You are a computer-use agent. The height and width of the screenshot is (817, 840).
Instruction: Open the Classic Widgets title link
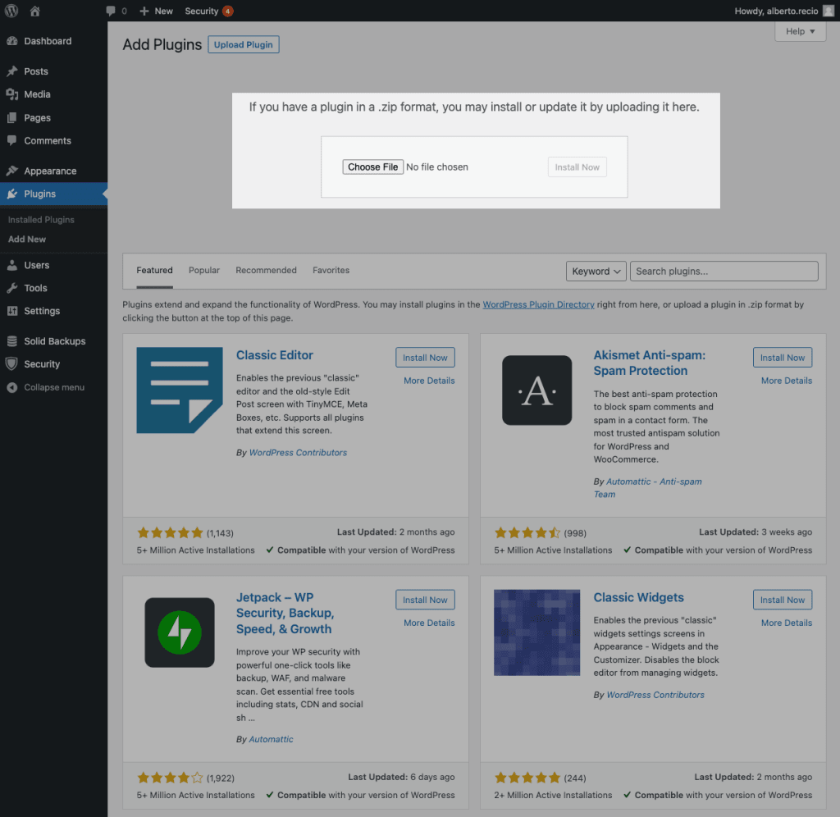tap(638, 597)
